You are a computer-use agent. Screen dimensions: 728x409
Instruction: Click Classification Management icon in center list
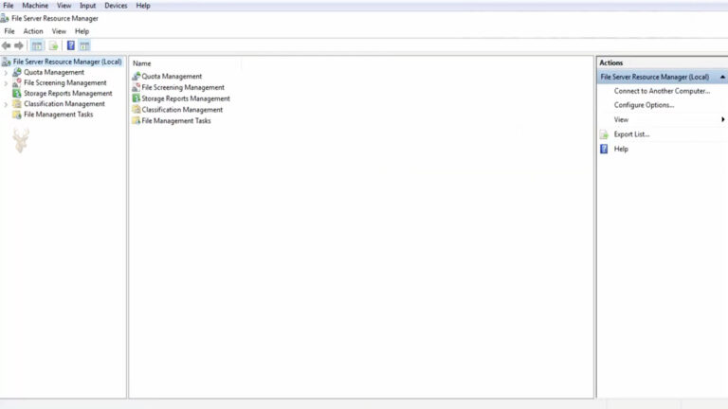coord(136,110)
